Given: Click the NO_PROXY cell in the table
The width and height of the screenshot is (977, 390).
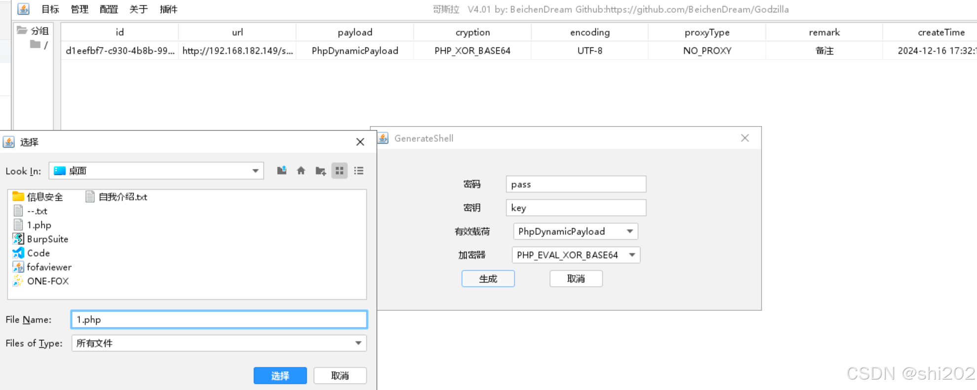Looking at the screenshot, I should coord(707,51).
